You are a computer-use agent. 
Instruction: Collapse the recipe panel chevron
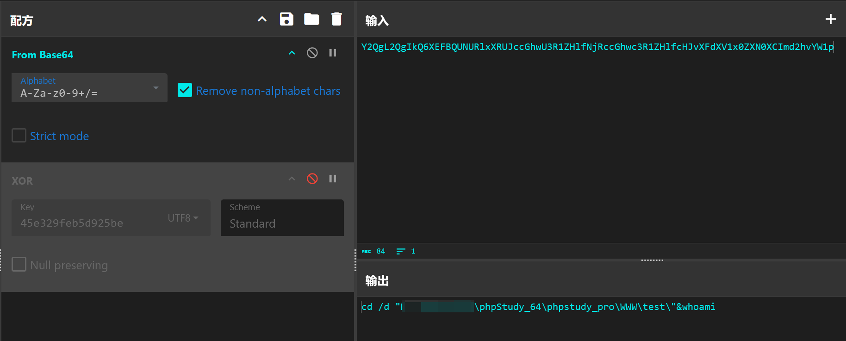[x=262, y=19]
